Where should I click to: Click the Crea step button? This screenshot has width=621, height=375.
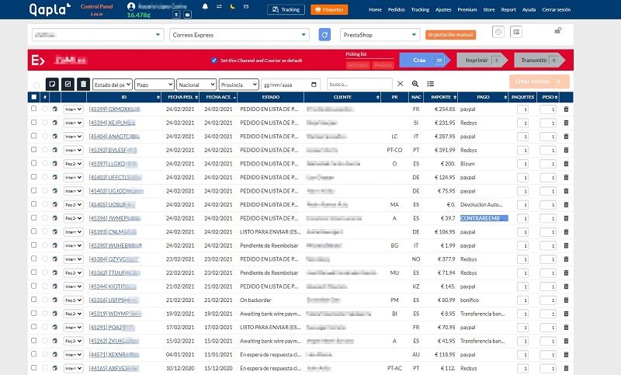click(424, 61)
